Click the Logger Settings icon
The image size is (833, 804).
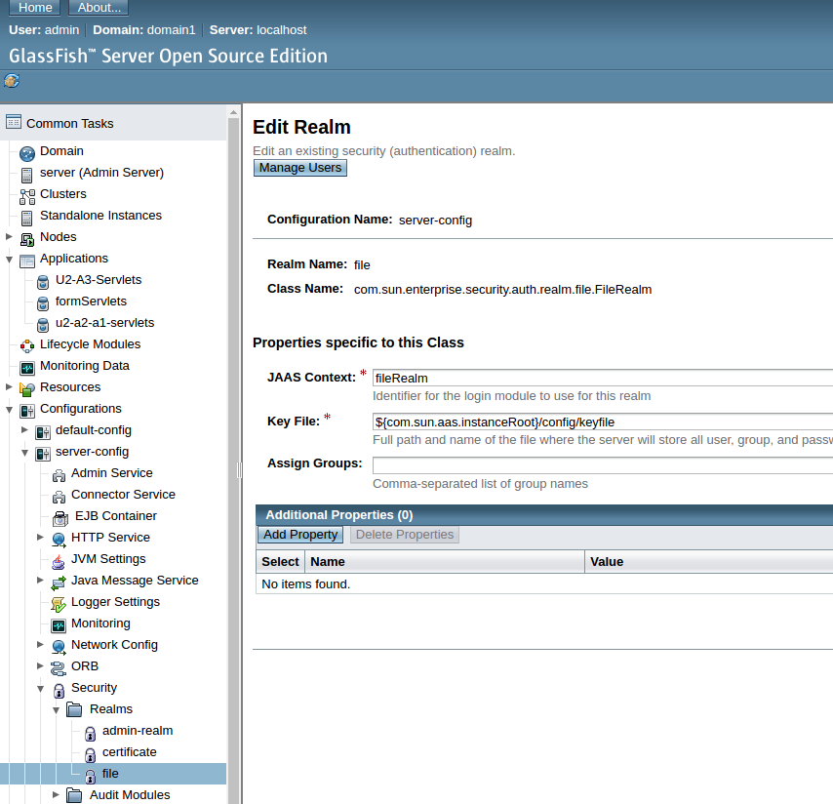pyautogui.click(x=59, y=604)
